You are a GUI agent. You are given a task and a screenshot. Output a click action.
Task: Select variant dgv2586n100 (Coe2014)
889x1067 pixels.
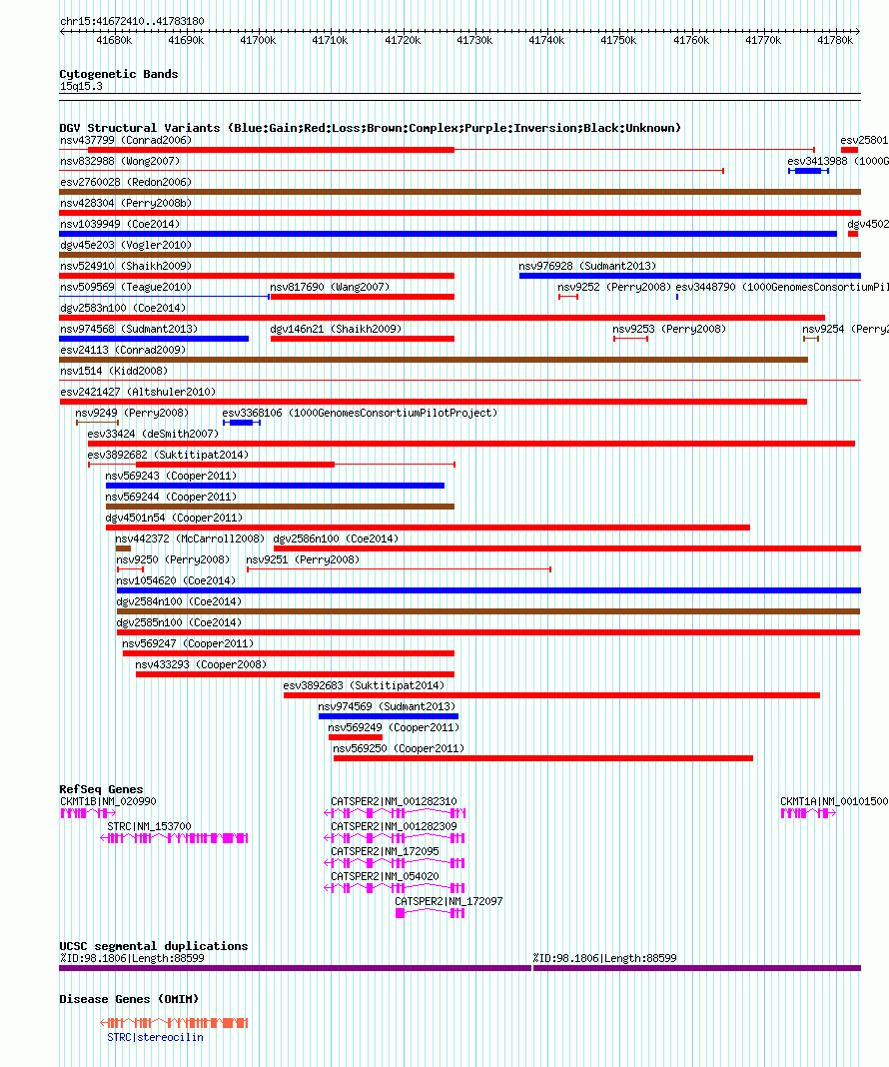click(336, 538)
